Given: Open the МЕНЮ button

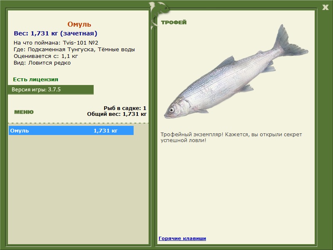Looking at the screenshot, I should point(24,112).
